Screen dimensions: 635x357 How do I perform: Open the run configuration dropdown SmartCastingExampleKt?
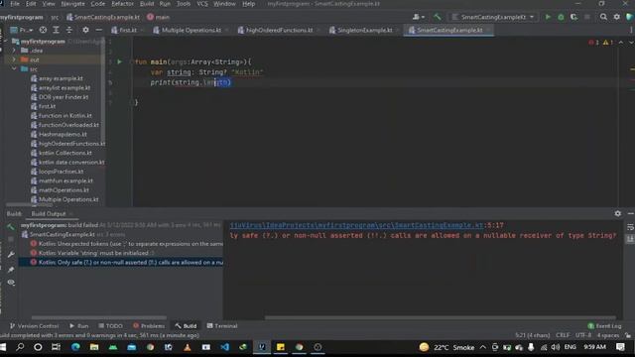click(492, 17)
